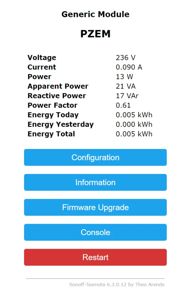190x303 pixels.
Task: Open the Firmware Upgrade page
Action: [95, 207]
